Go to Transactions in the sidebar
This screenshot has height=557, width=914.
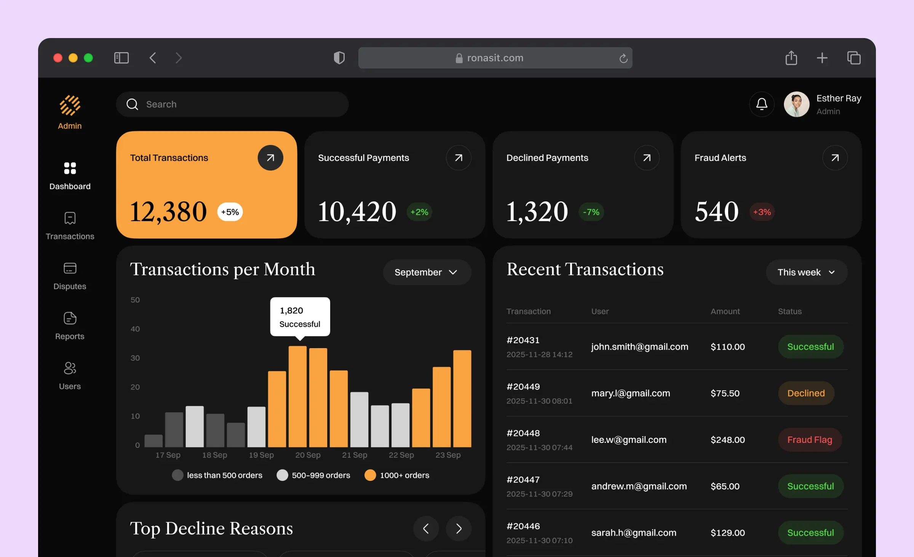coord(70,226)
